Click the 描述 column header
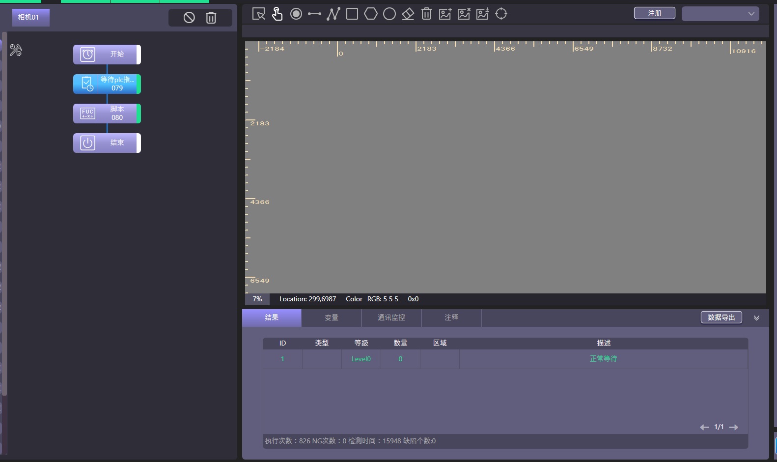This screenshot has width=777, height=462. (x=604, y=343)
